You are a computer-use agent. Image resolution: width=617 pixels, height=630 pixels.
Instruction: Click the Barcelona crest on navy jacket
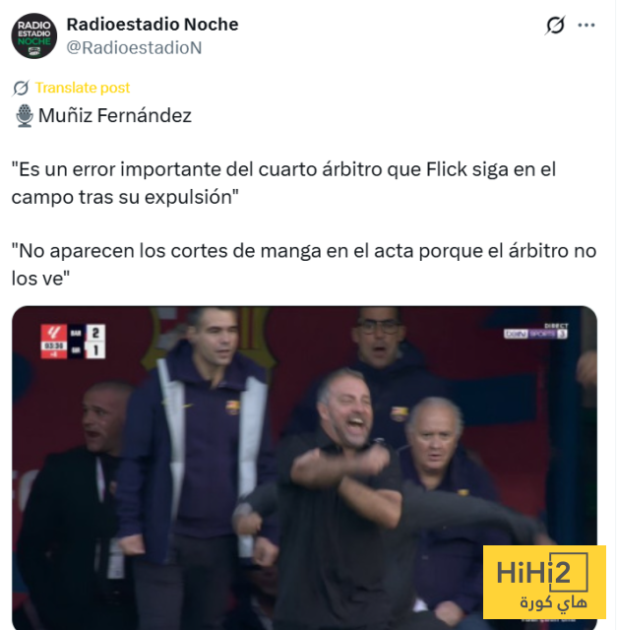point(232,408)
